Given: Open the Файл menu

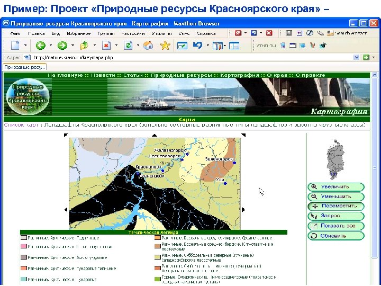Looking at the screenshot, I should click(15, 33).
